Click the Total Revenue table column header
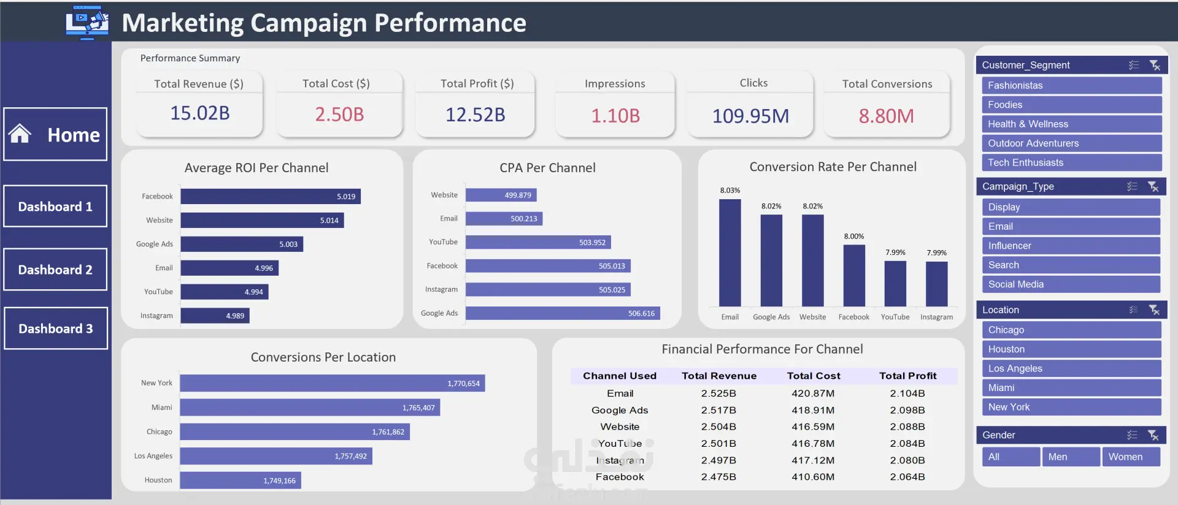The image size is (1178, 505). click(719, 376)
